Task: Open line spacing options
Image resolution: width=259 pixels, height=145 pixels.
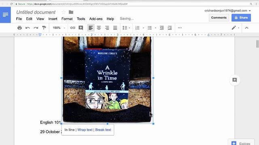Action: point(126,28)
